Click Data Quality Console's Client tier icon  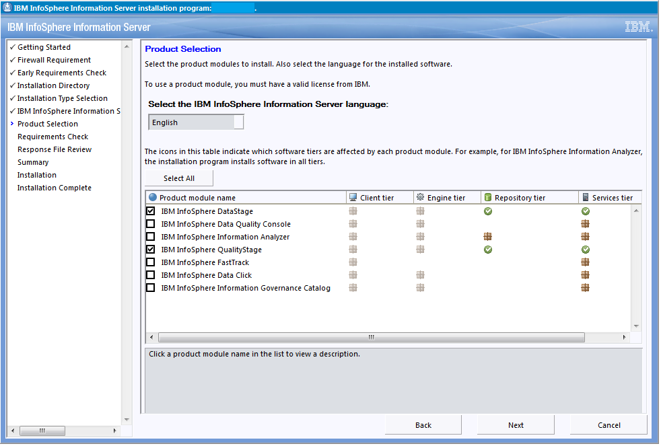point(353,223)
